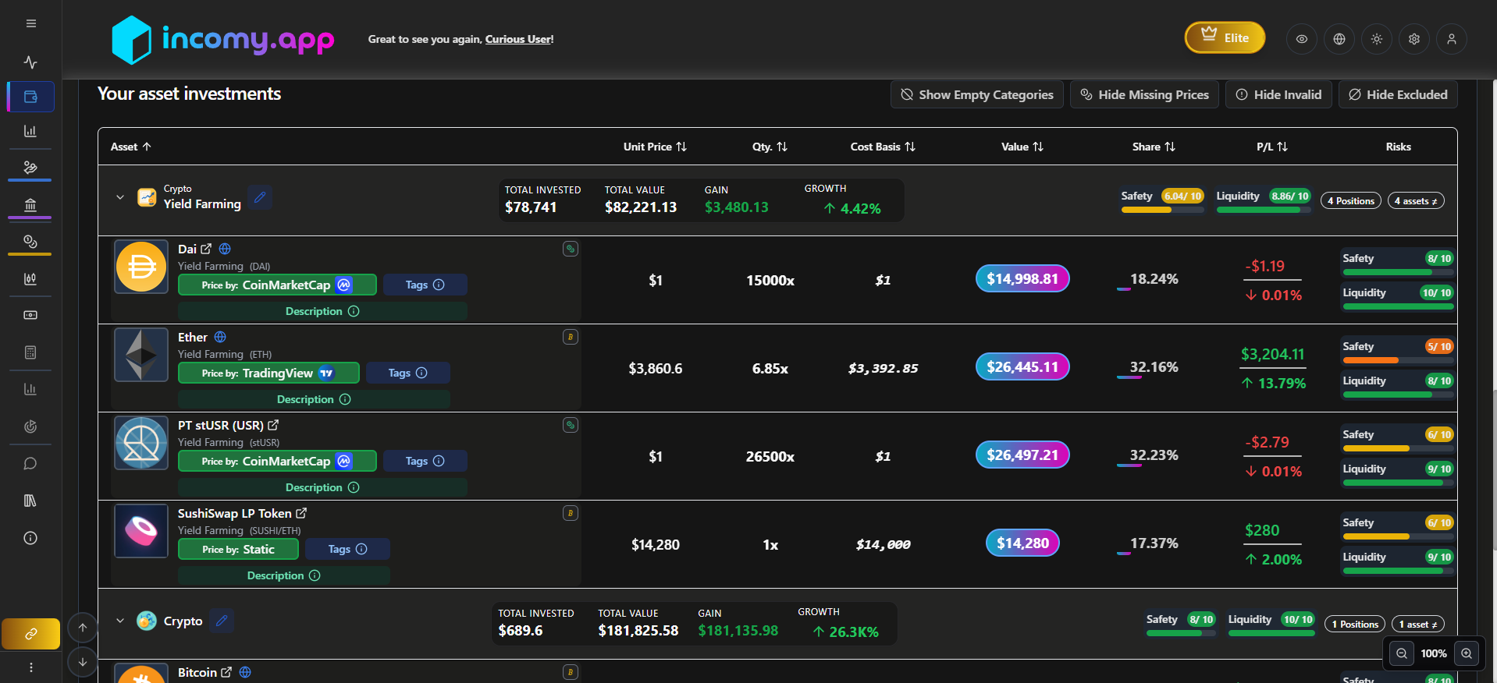Click Price by CoinMarketCap for Dai

coord(277,285)
